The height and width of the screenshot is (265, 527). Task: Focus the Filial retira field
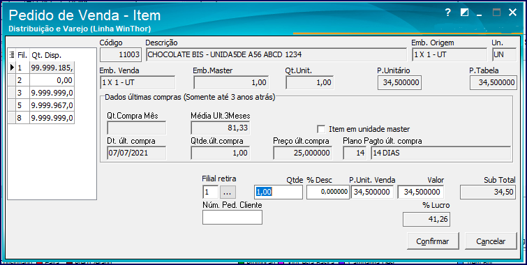point(210,192)
